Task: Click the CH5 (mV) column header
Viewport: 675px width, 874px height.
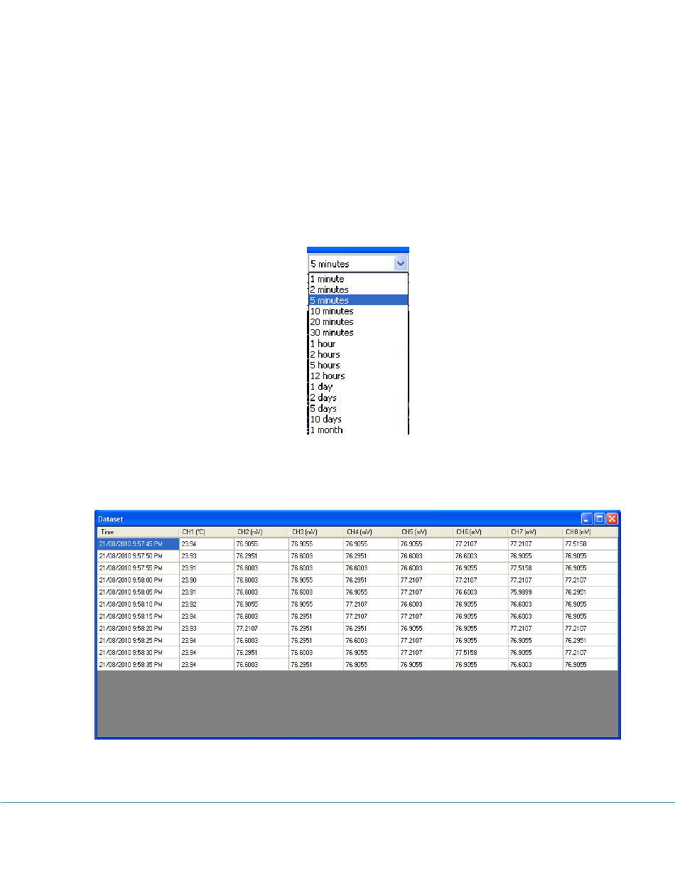Action: click(x=425, y=531)
